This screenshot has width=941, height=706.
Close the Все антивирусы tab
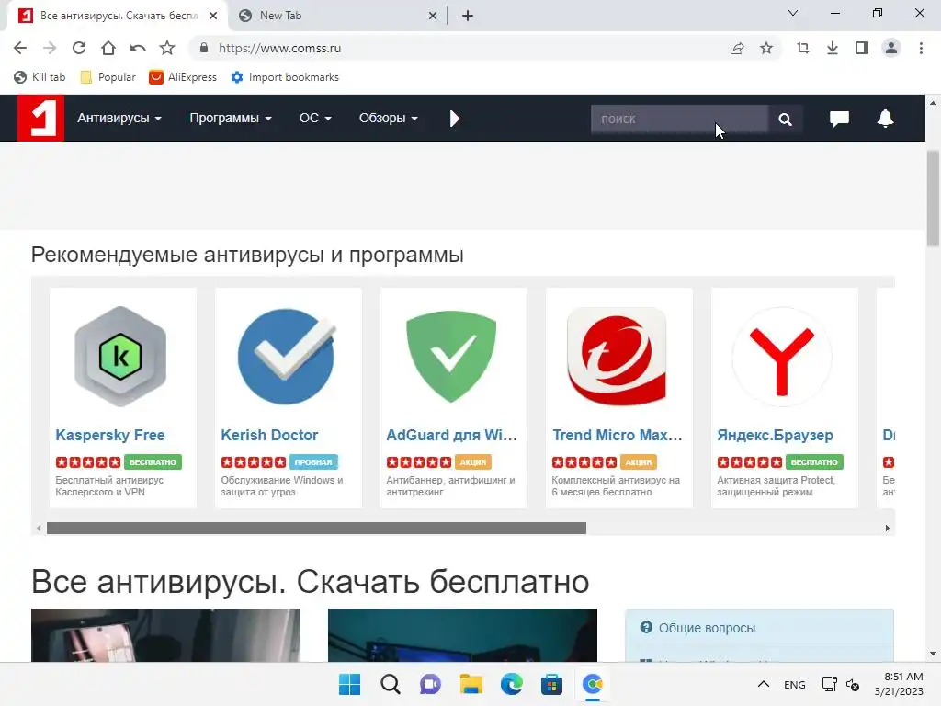click(213, 17)
